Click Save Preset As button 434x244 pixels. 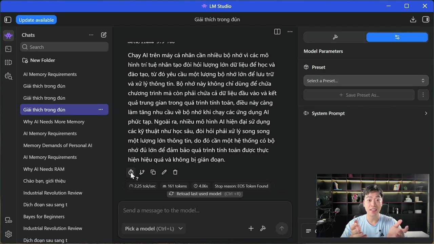tap(359, 95)
